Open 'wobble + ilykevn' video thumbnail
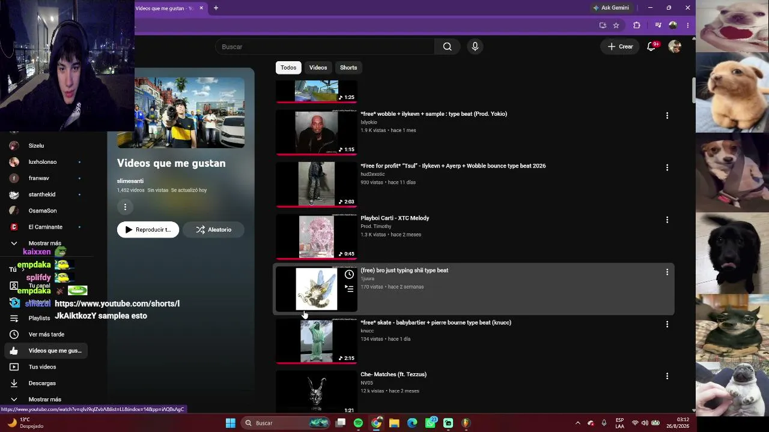Image resolution: width=769 pixels, height=432 pixels. 317,133
